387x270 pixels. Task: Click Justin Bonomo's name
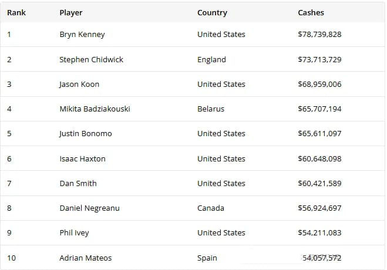coord(85,133)
